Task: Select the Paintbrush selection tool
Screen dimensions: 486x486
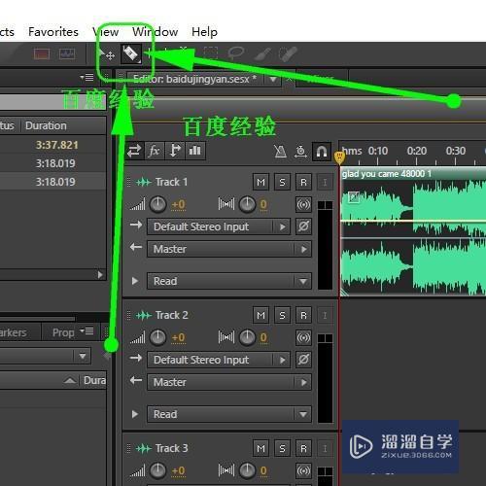Action: point(262,54)
